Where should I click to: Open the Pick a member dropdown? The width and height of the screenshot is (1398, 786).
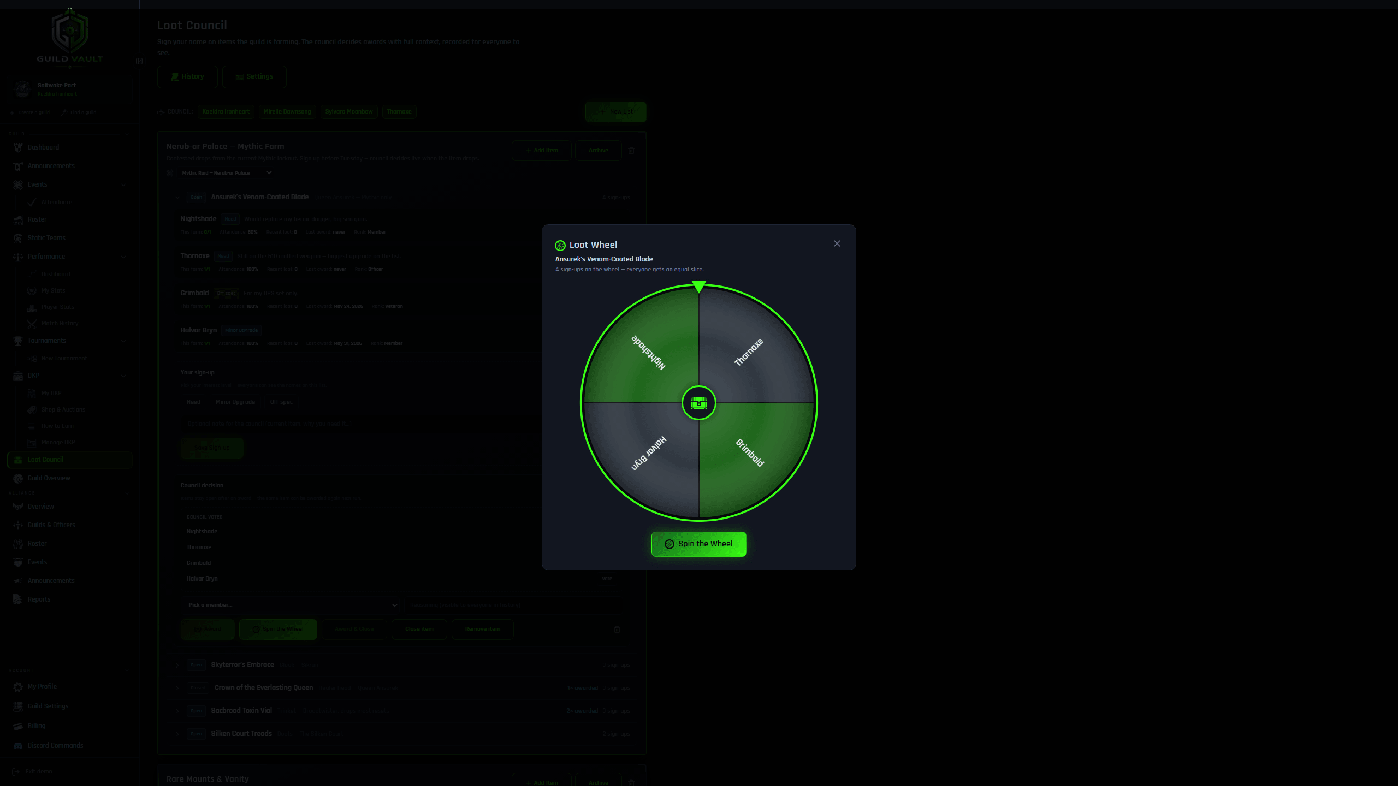click(291, 605)
